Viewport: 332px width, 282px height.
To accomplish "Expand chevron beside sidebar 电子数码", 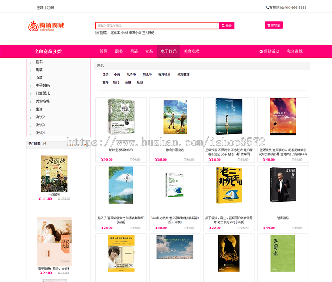I will (31, 86).
